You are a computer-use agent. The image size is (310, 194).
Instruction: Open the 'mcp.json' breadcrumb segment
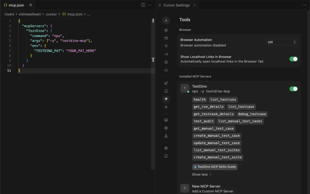tap(75, 14)
